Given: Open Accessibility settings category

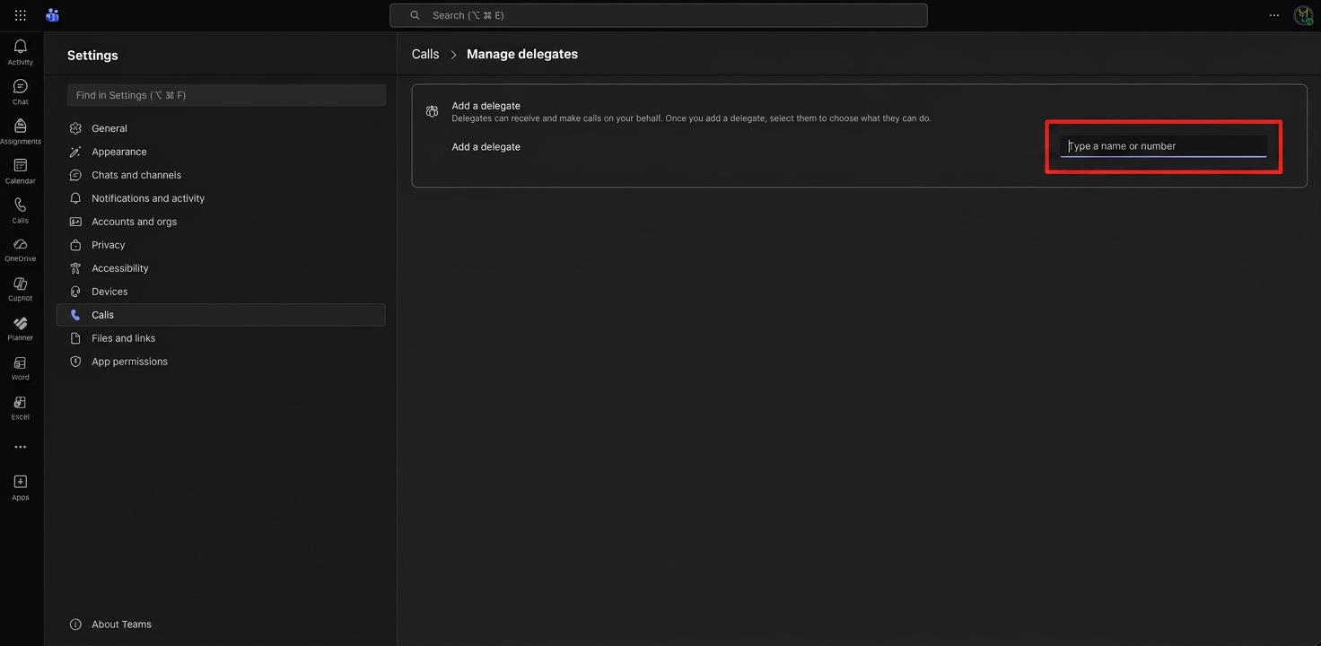Looking at the screenshot, I should (221, 268).
